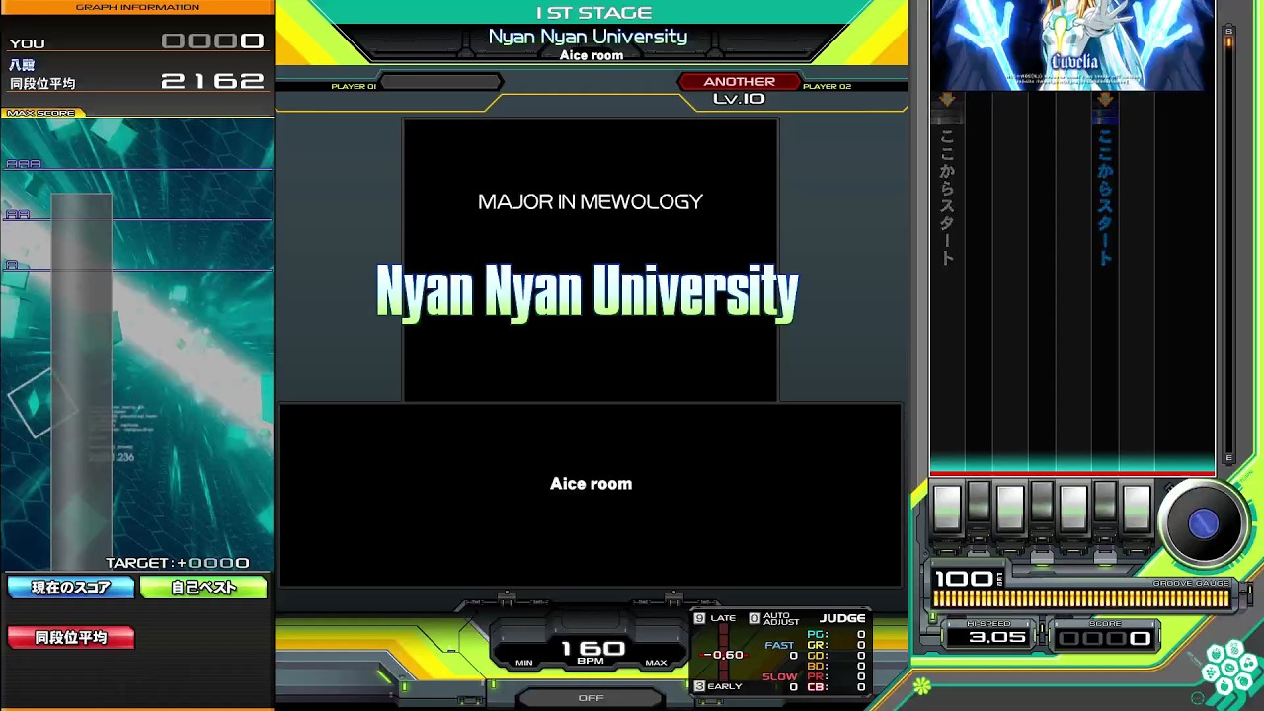Click the BD judge count row
1264x711 pixels.
pos(835,667)
